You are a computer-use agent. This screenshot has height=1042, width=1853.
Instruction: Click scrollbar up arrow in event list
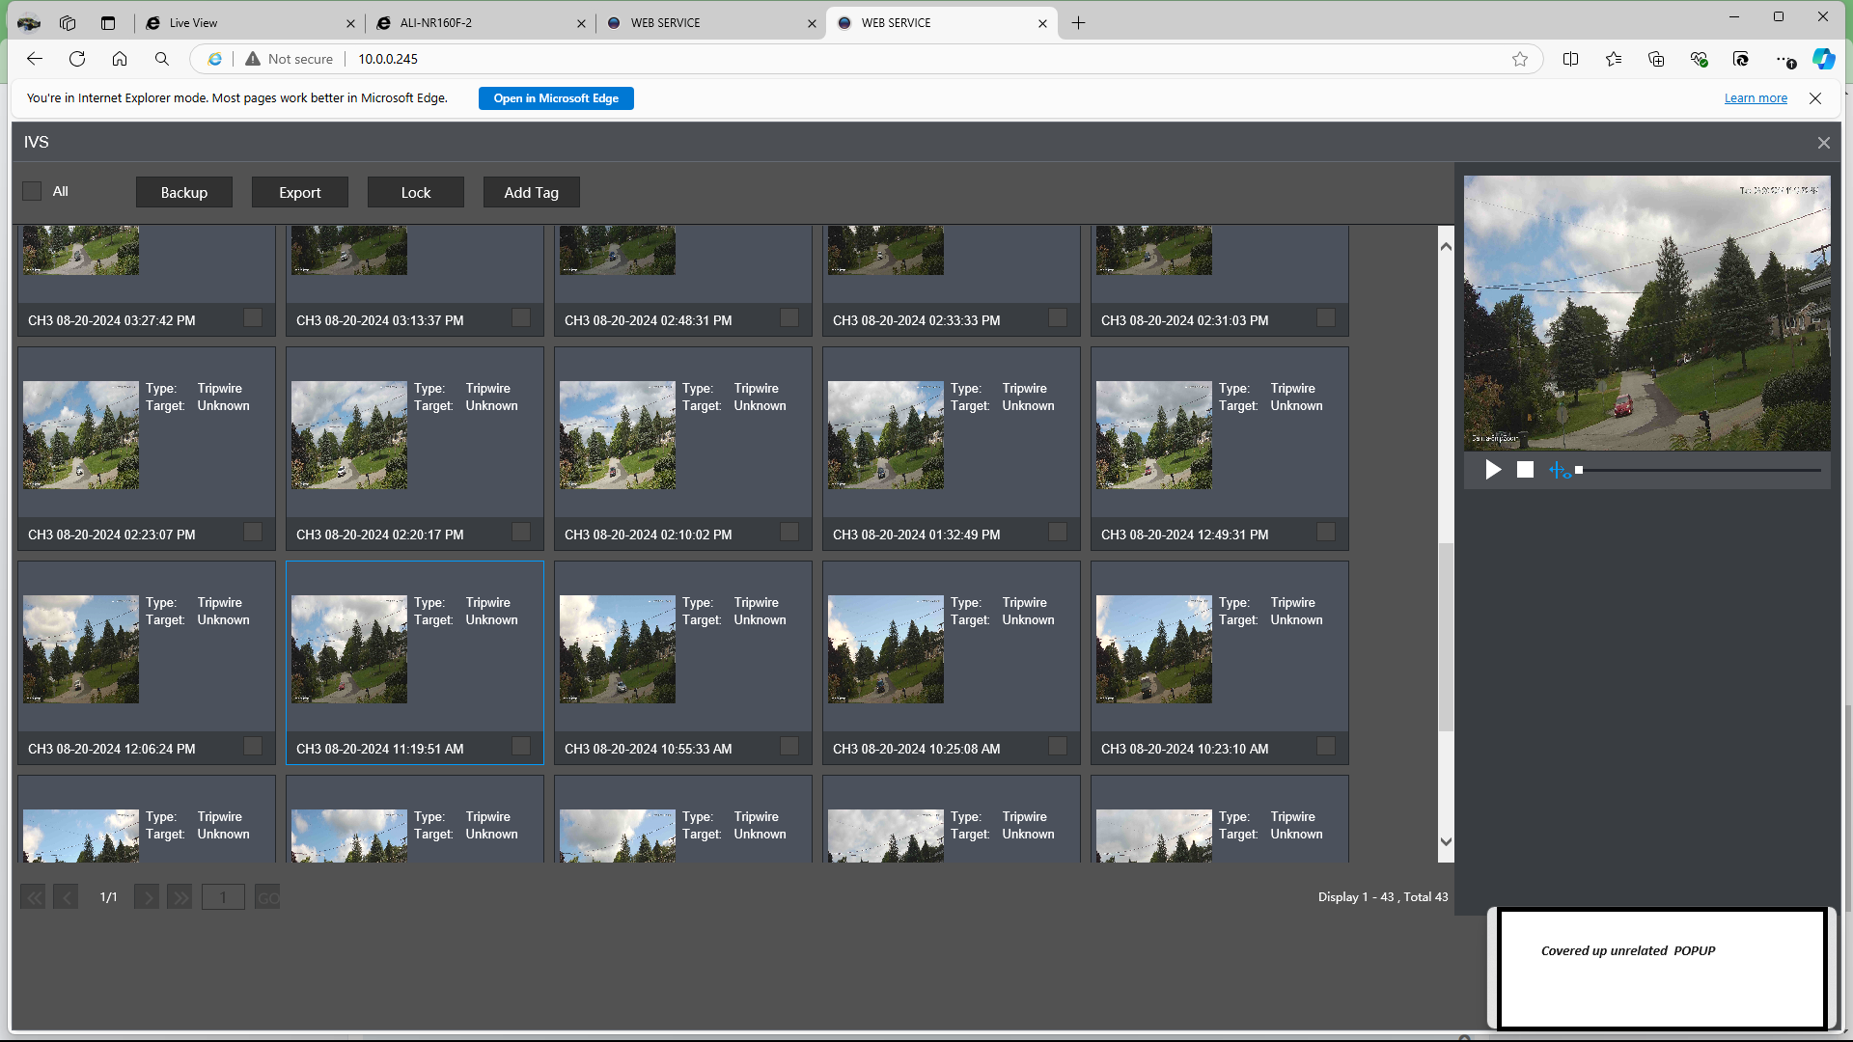[x=1446, y=247]
